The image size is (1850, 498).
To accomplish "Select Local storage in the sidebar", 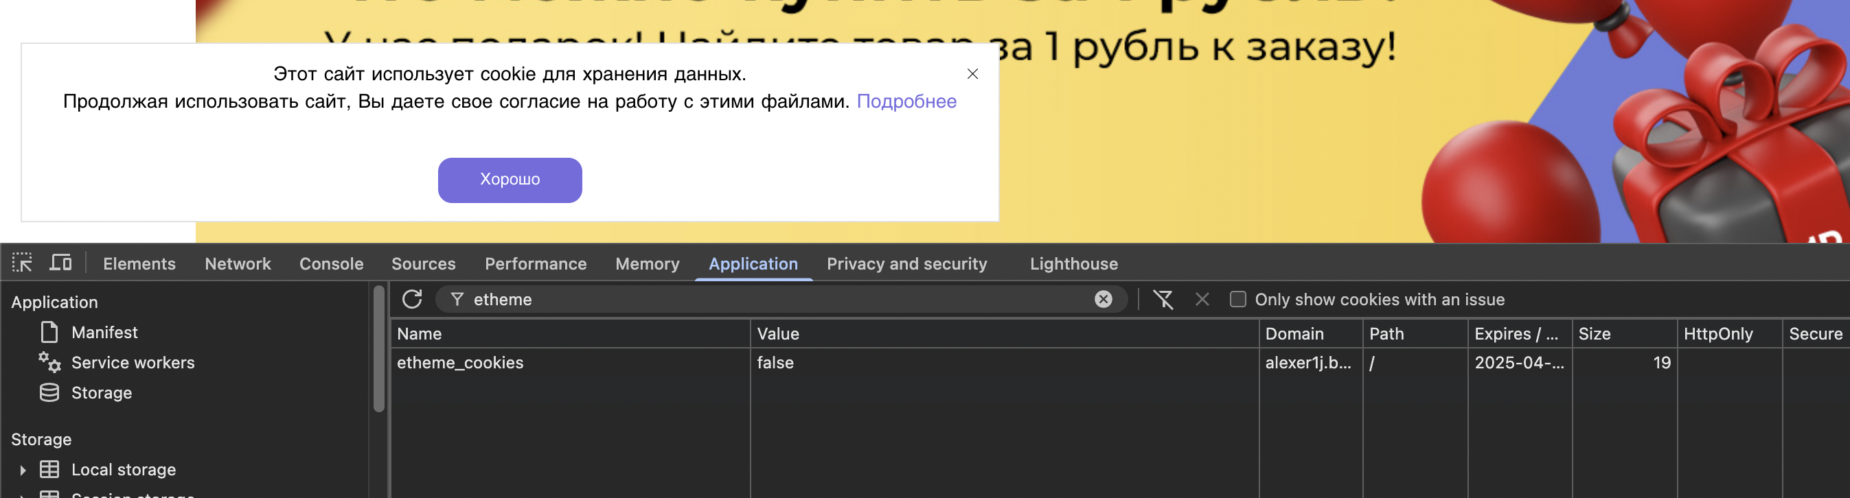I will 124,469.
